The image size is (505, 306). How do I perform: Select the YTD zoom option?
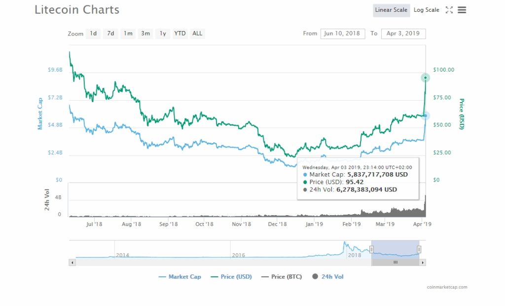[180, 34]
